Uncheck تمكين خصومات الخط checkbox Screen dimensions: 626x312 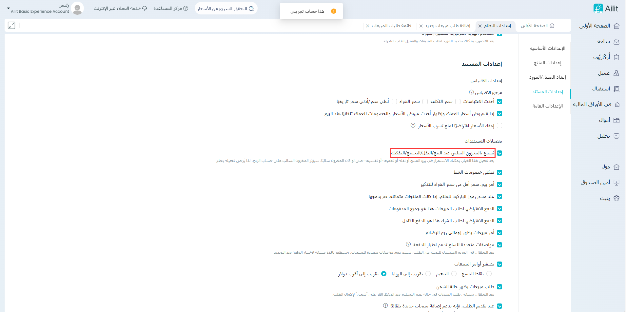coord(499,172)
